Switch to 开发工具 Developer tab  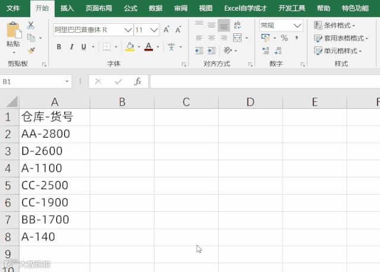point(292,8)
